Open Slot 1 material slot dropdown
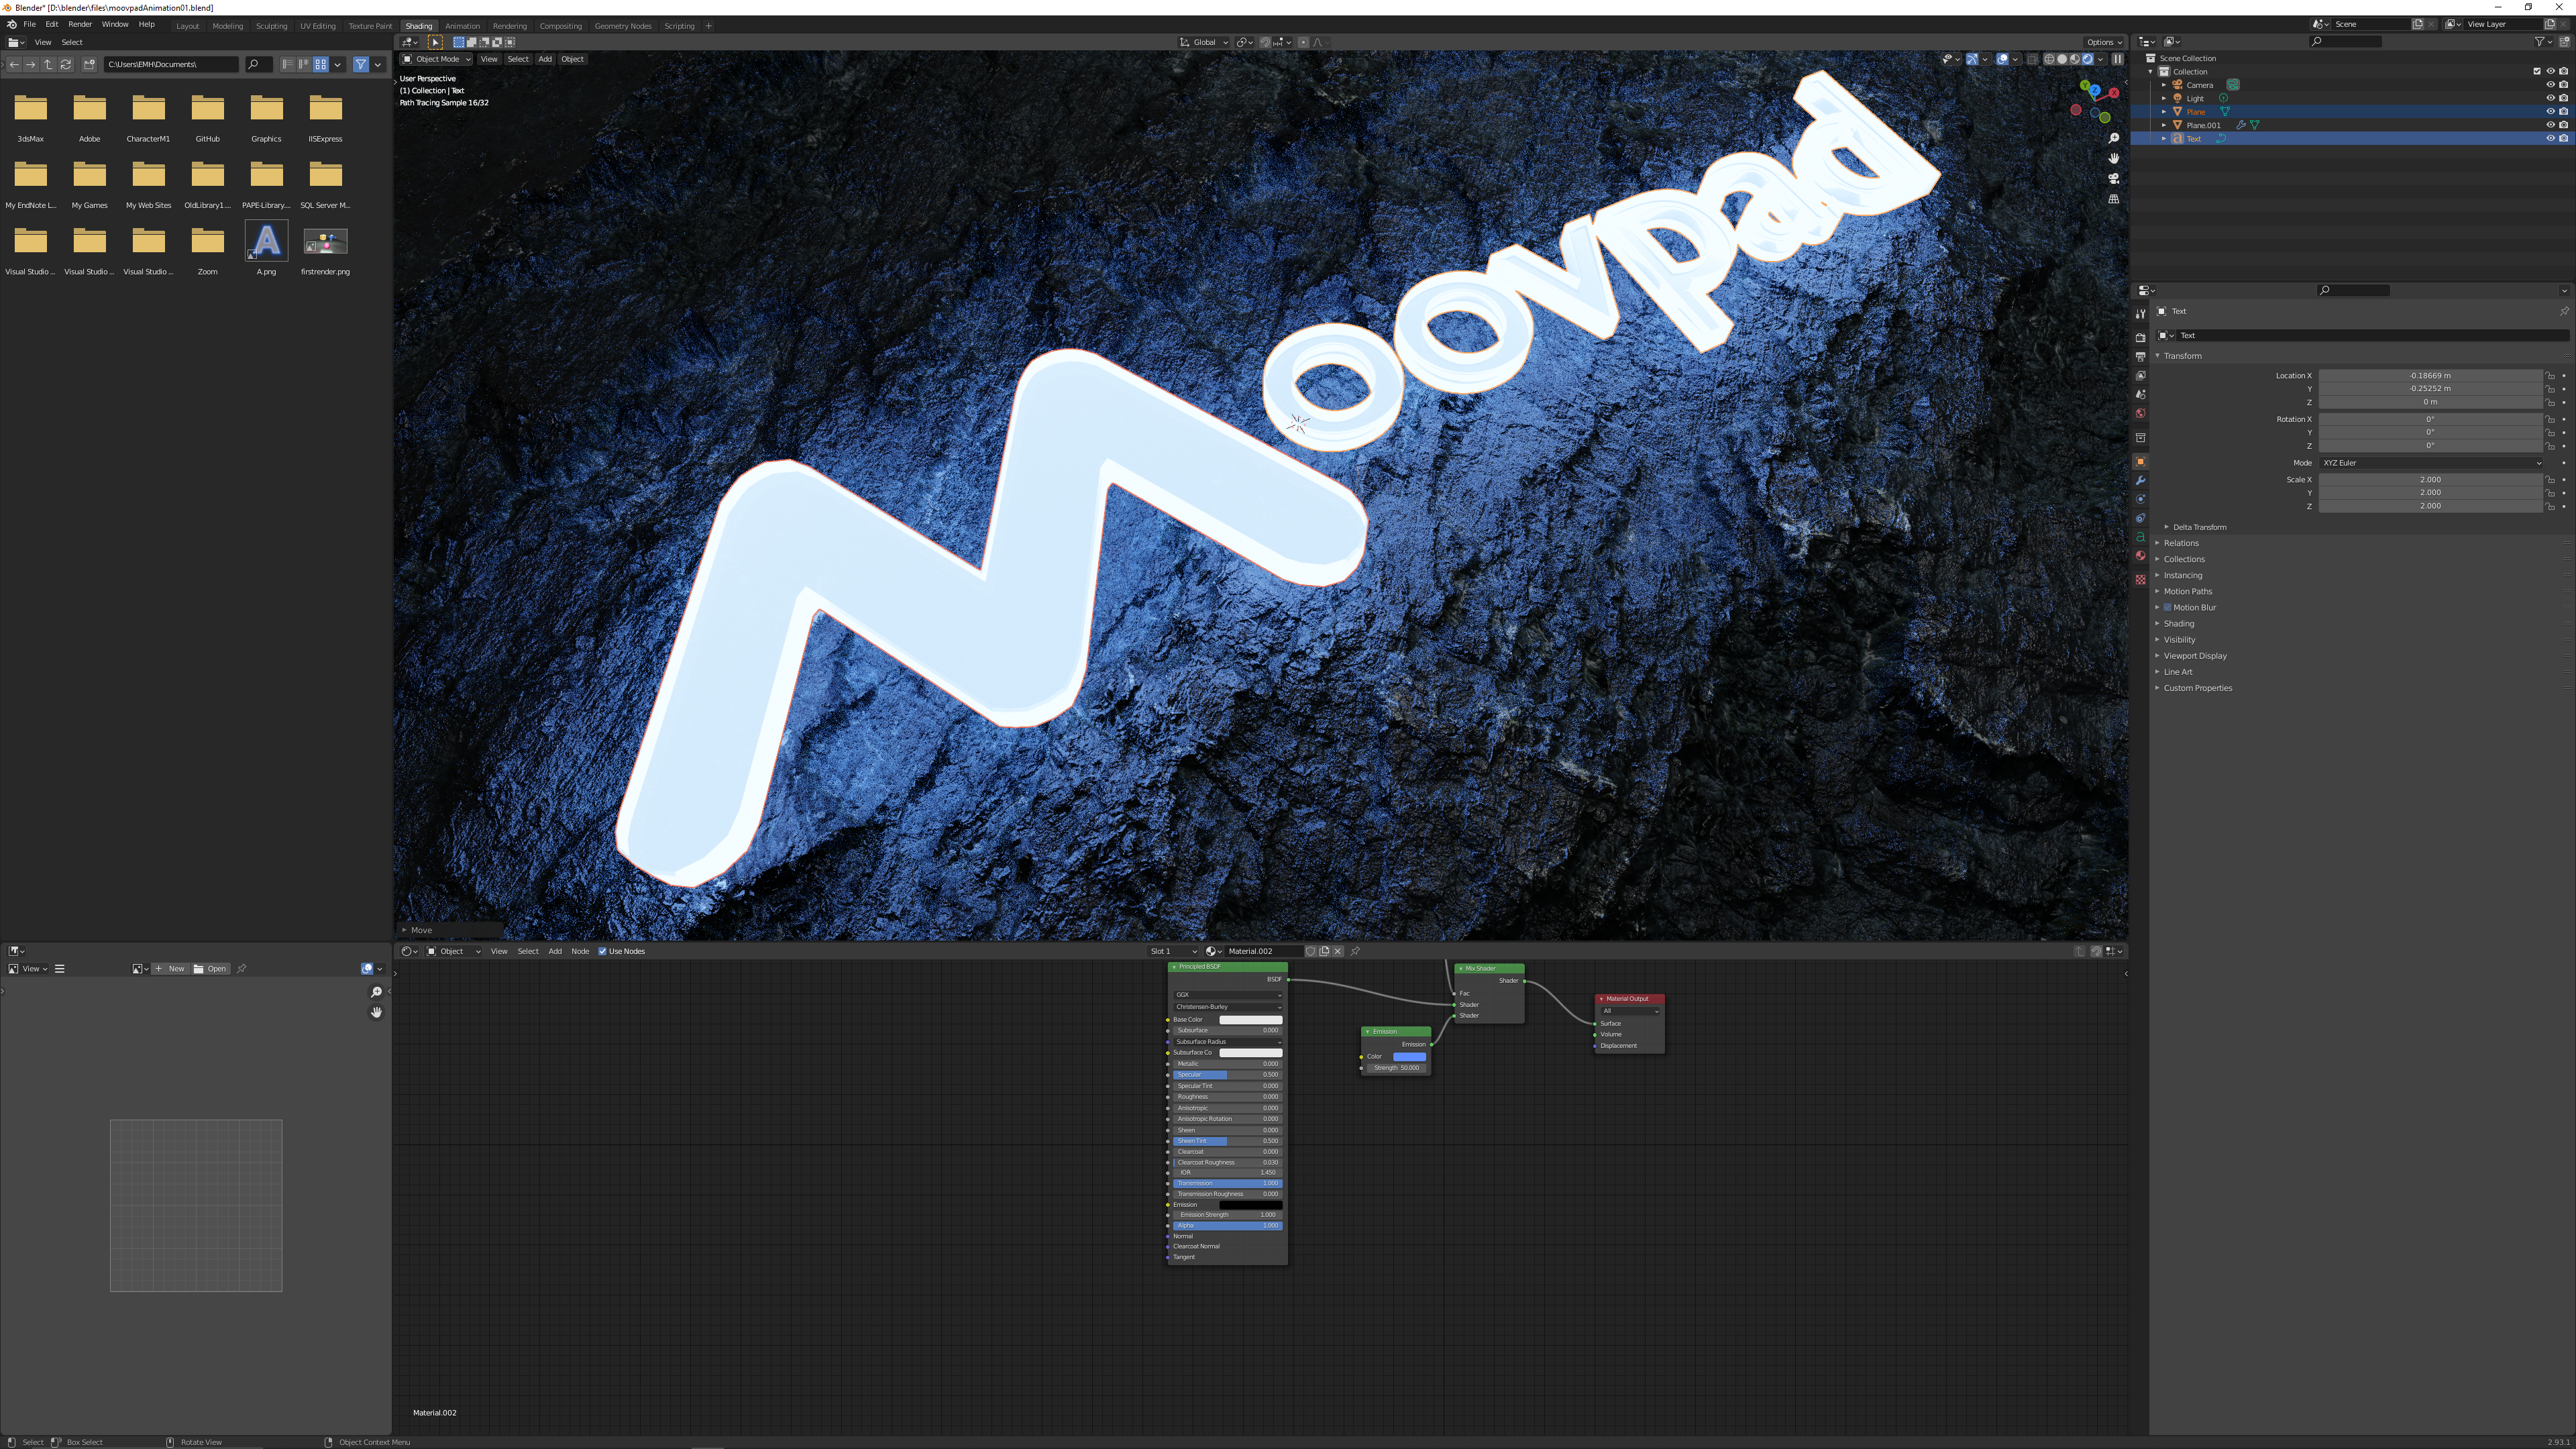 coord(1173,951)
